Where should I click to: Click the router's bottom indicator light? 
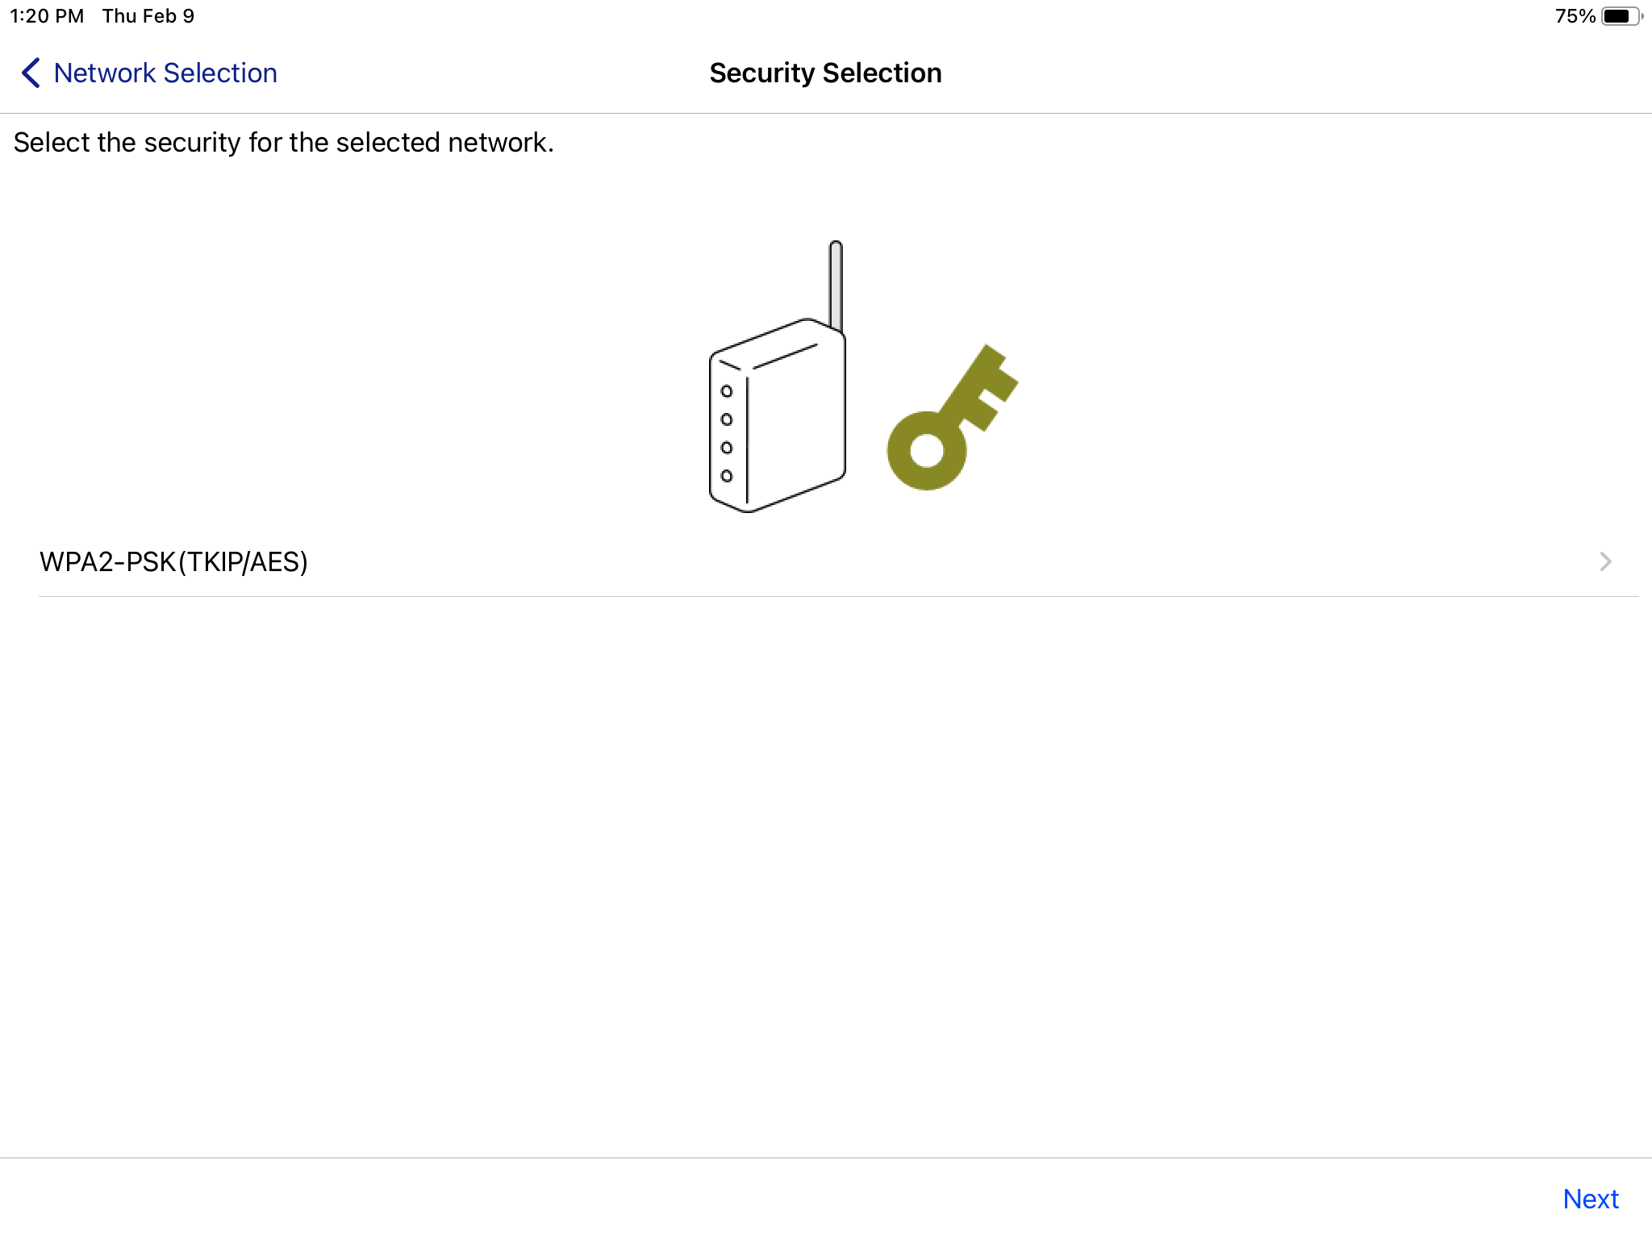point(727,476)
